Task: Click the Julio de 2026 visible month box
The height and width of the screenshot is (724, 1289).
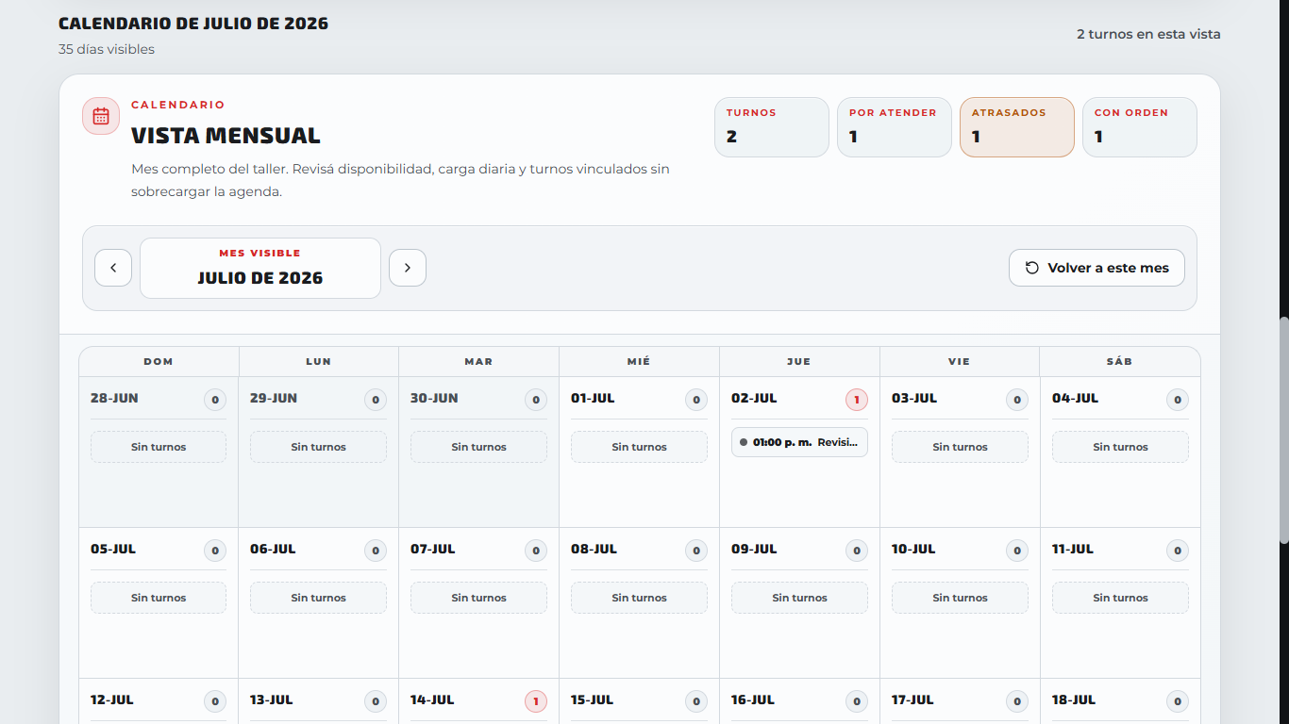Action: (x=260, y=268)
